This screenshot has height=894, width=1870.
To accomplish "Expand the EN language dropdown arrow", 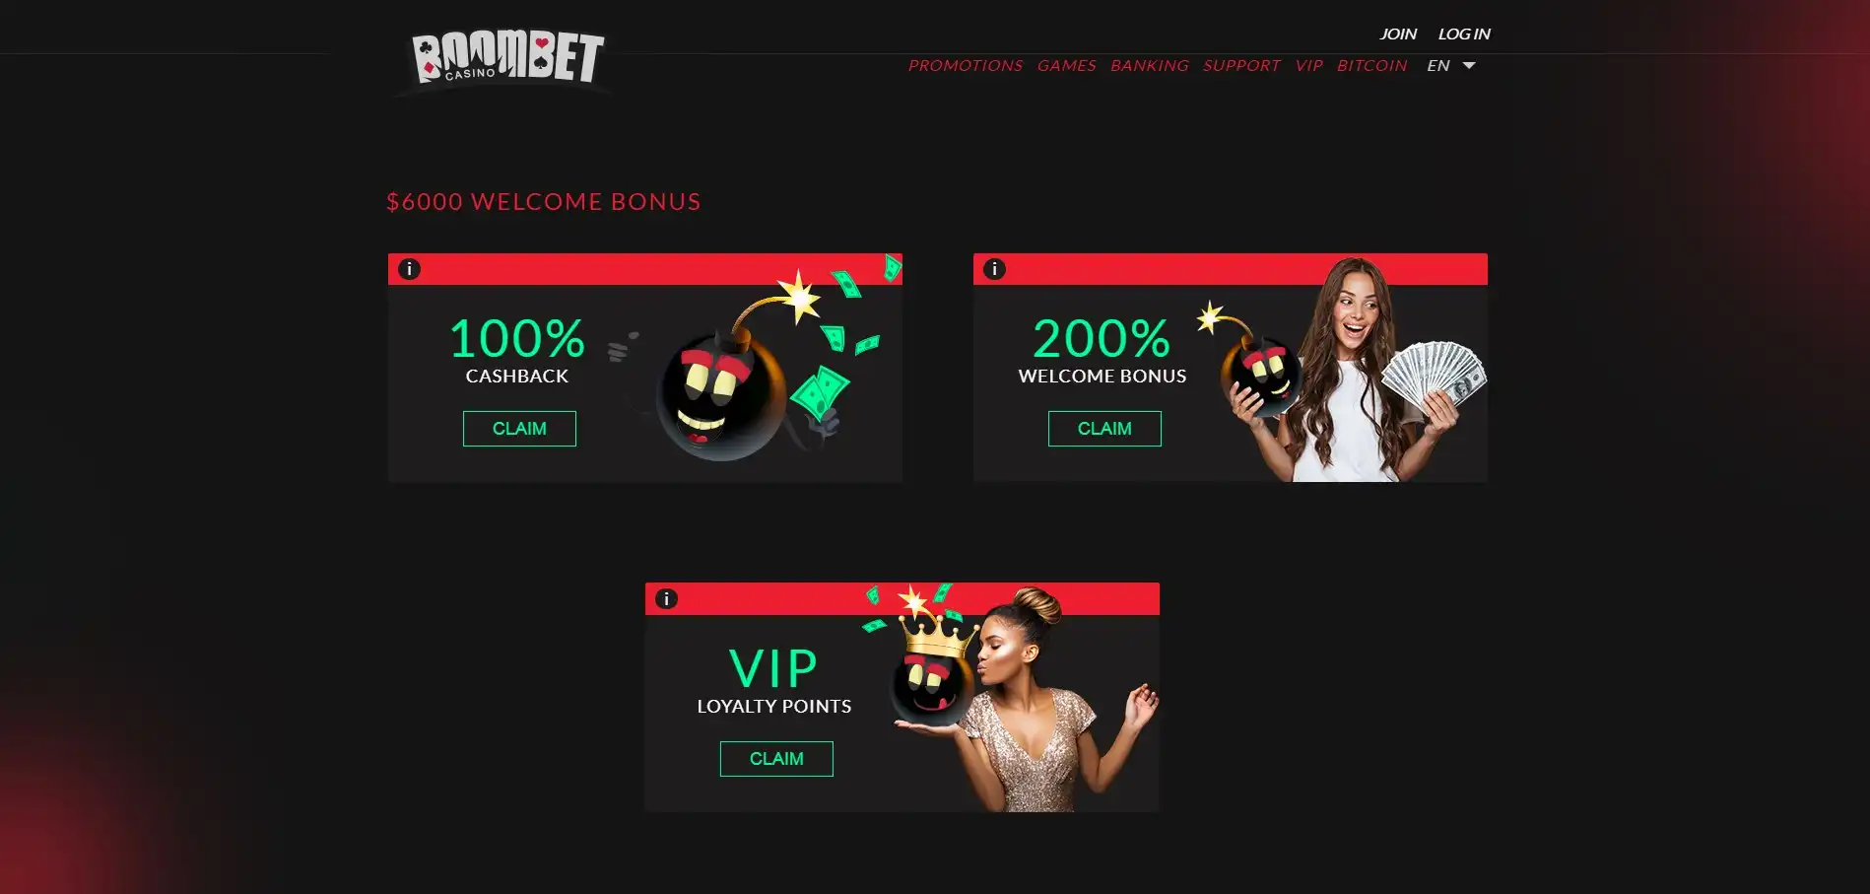I will [x=1469, y=66].
